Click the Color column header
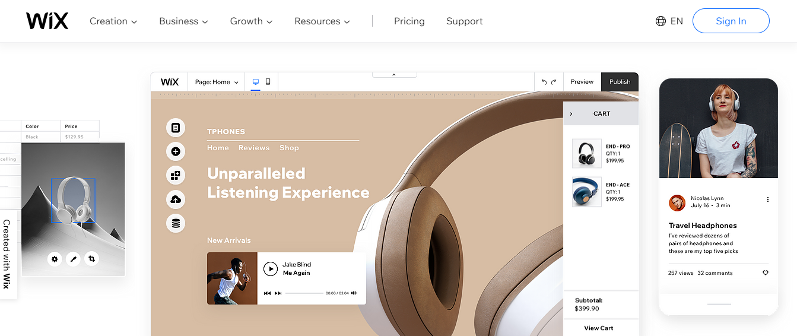The height and width of the screenshot is (336, 797). coord(33,126)
